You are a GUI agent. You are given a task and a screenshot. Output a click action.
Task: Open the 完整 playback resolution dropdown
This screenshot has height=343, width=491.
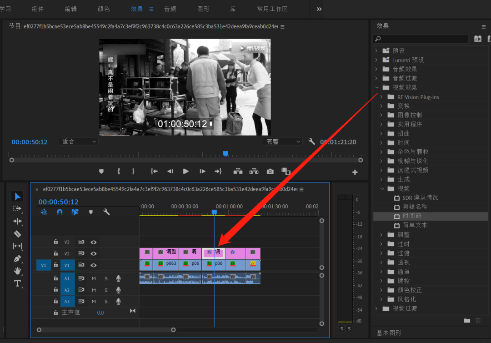click(283, 142)
